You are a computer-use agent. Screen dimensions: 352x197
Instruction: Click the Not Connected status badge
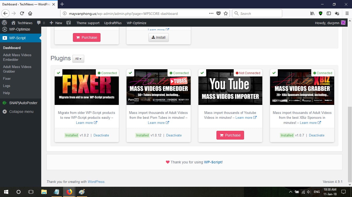coord(248,73)
